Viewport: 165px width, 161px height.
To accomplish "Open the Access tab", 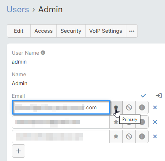I will 43,31.
